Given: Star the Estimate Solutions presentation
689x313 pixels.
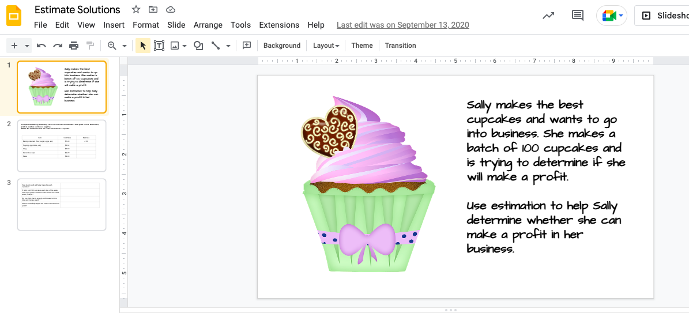Looking at the screenshot, I should (136, 9).
